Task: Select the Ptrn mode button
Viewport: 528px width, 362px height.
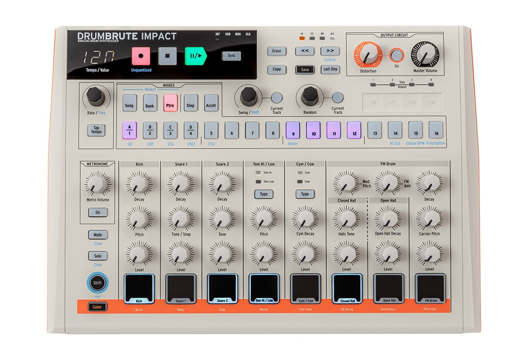Action: [170, 103]
